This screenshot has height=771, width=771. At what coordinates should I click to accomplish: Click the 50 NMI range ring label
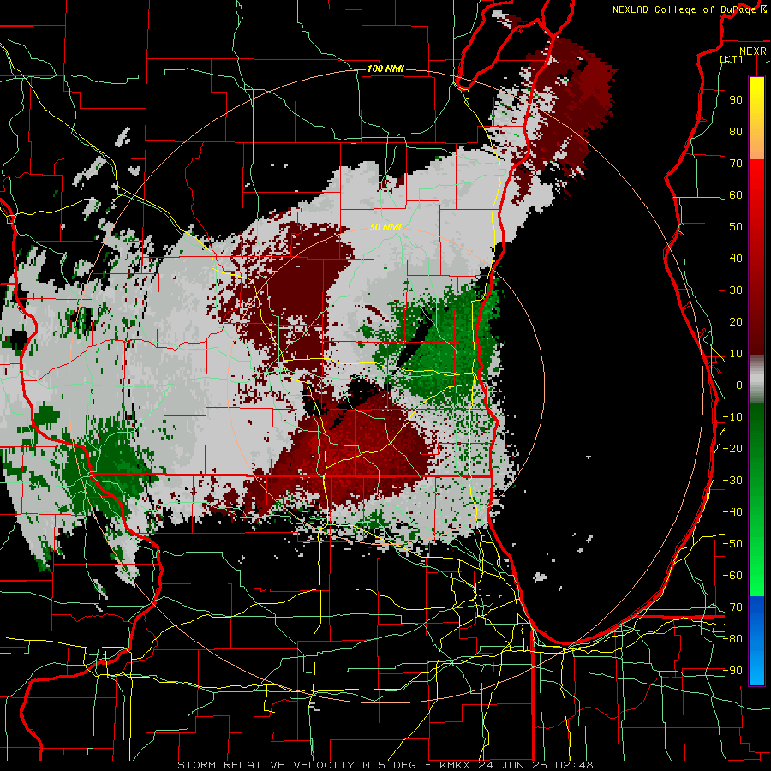pos(385,227)
